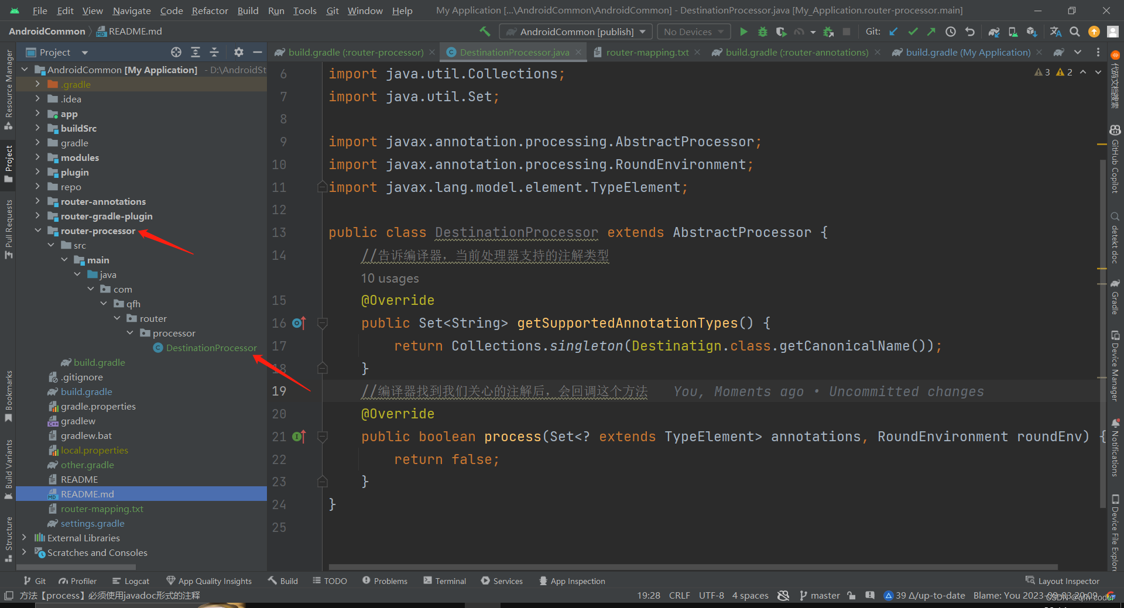Click Project tree horizontal scrollbar
This screenshot has height=608, width=1124.
click(76, 567)
